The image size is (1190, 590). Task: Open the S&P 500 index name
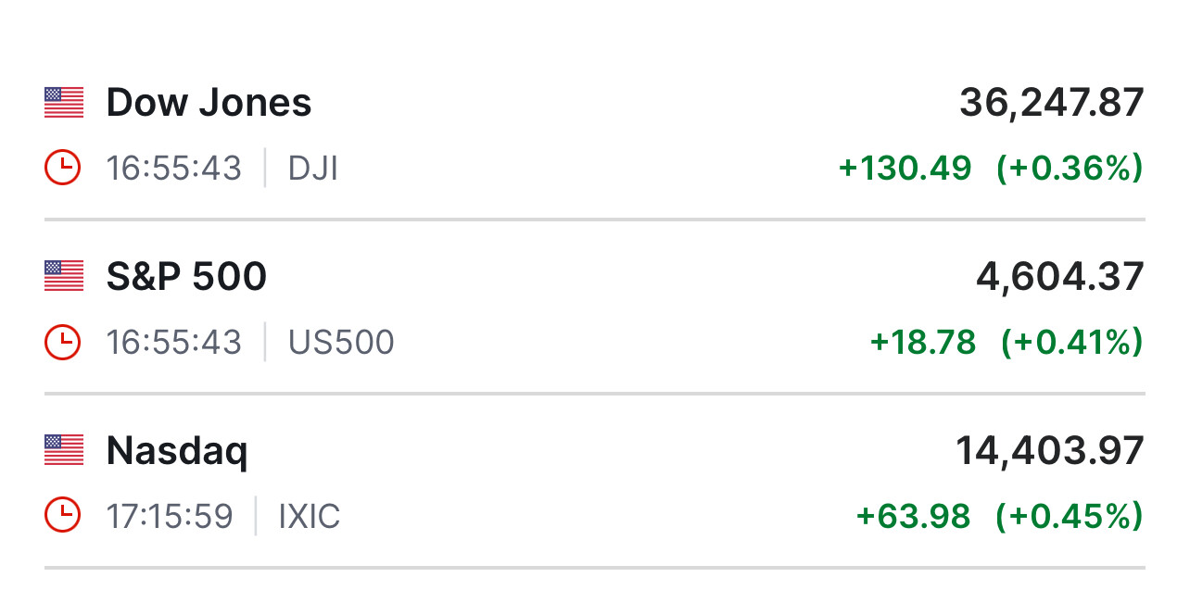point(186,276)
